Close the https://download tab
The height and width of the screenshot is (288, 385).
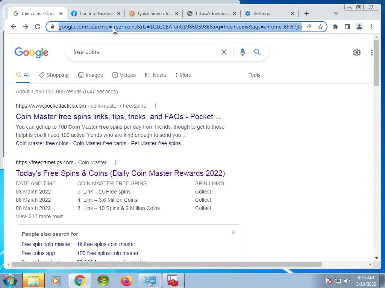click(x=235, y=13)
